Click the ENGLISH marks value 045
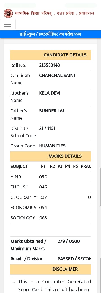The image size is (101, 293). pos(43,187)
